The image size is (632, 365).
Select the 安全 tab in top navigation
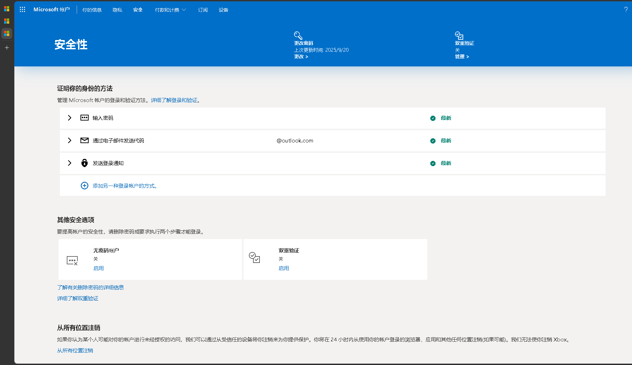coord(138,10)
